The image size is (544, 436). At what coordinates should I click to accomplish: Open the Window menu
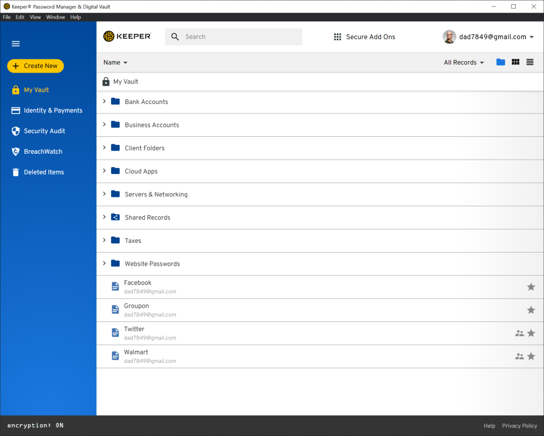(x=55, y=17)
